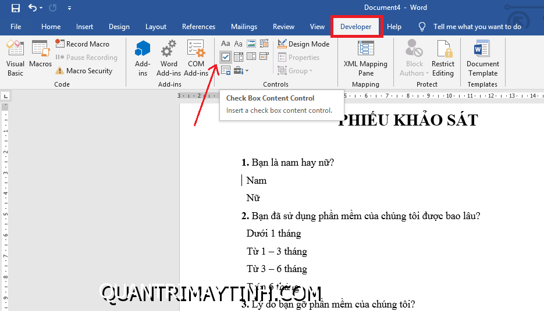The image size is (544, 311).
Task: Insert a Date Picker Content Control
Action: (x=264, y=56)
